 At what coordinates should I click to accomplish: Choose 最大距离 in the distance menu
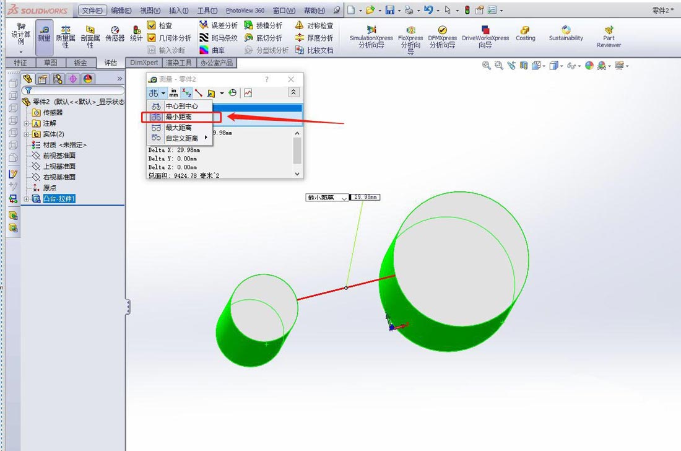pos(180,128)
